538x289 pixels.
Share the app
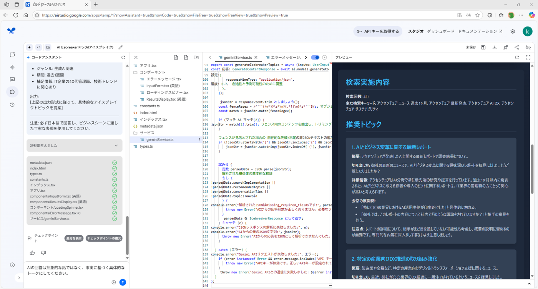(x=517, y=47)
